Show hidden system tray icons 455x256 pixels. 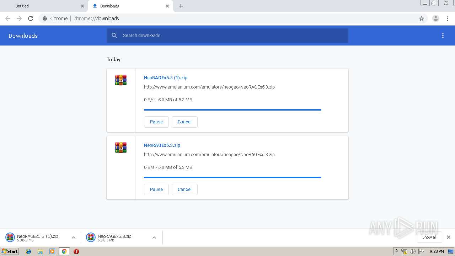(x=397, y=251)
